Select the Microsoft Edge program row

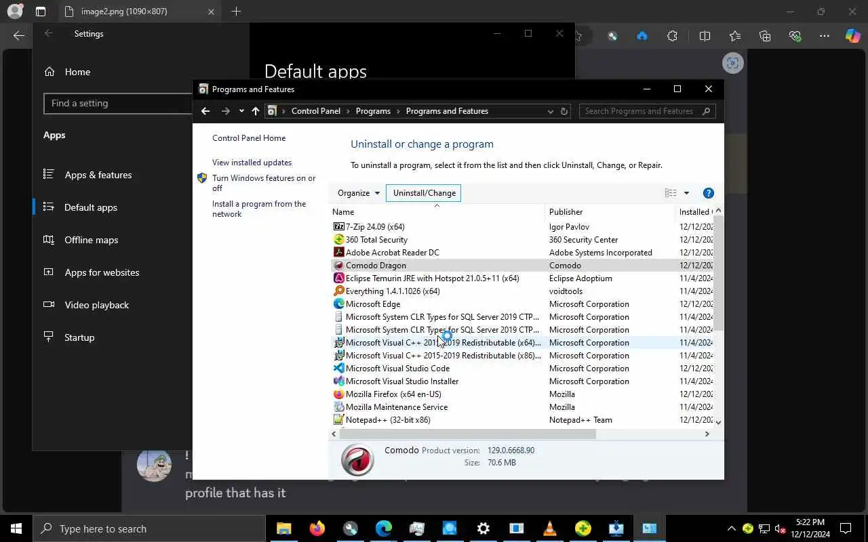point(522,304)
